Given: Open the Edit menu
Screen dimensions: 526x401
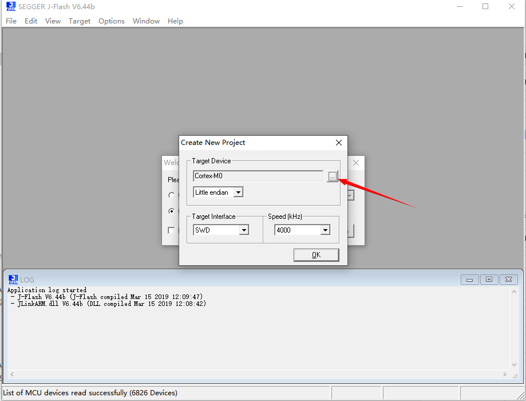Looking at the screenshot, I should [31, 21].
